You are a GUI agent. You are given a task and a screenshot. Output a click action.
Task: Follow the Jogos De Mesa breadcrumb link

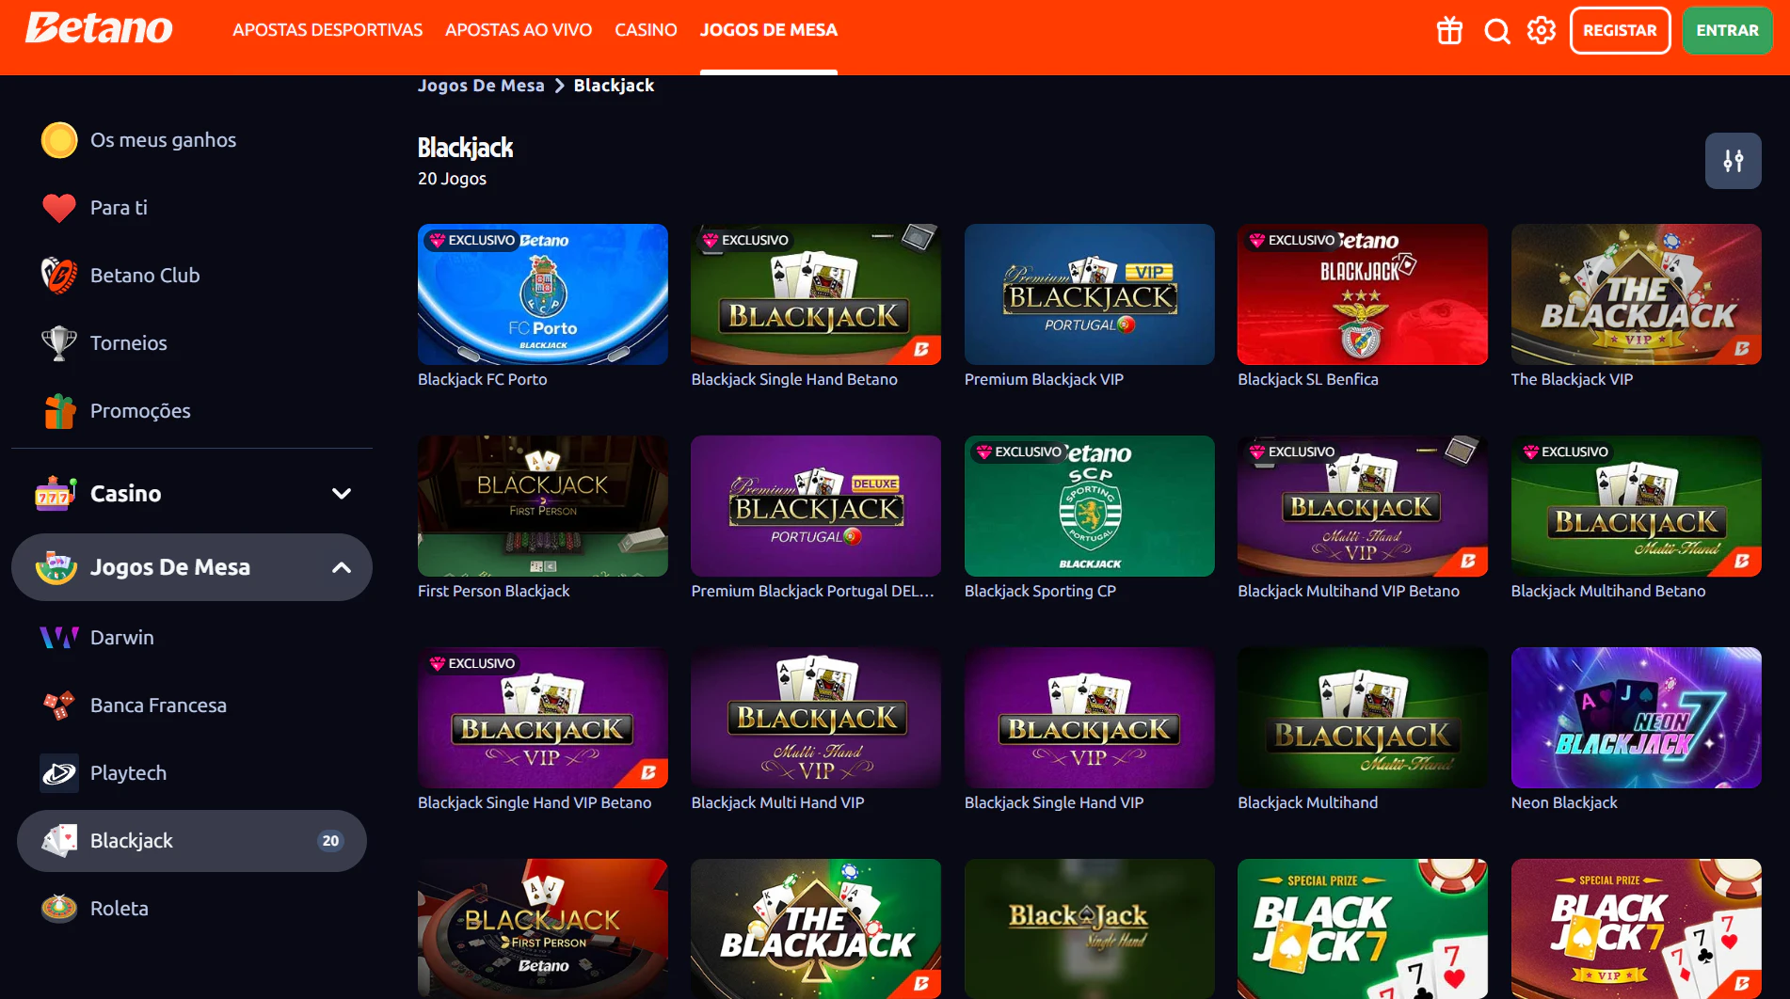point(481,86)
